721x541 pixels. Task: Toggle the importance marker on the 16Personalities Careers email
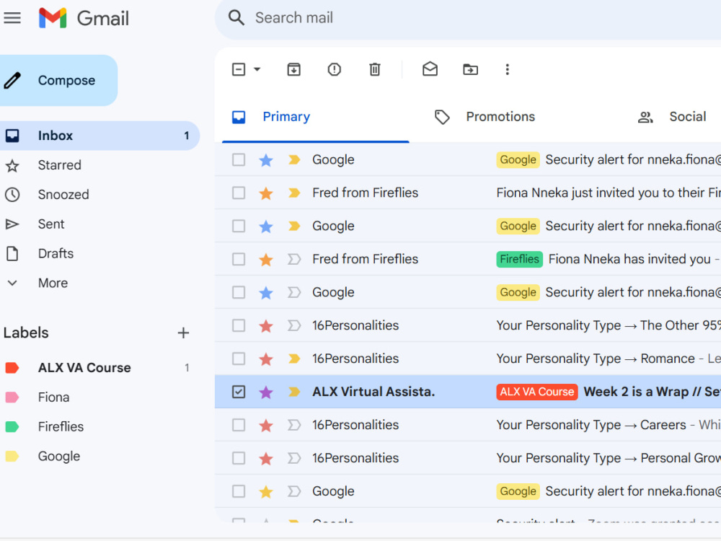click(294, 425)
